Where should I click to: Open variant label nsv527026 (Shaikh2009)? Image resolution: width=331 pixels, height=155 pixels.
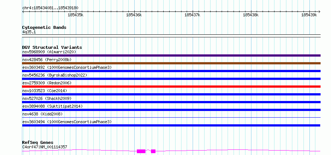click(46, 98)
